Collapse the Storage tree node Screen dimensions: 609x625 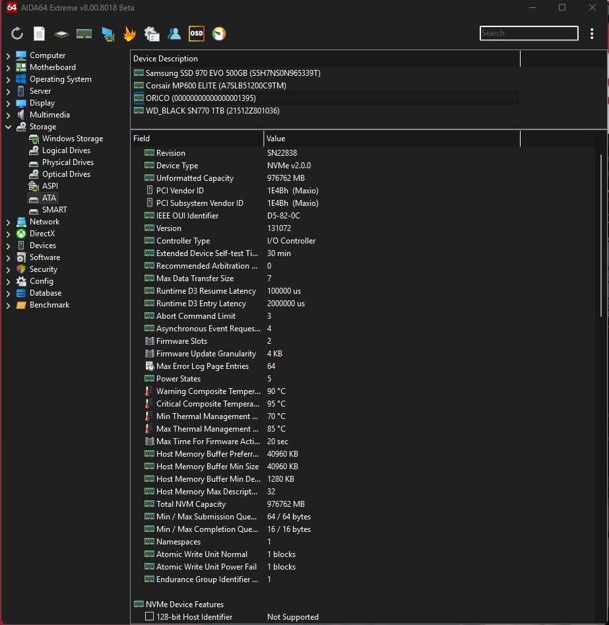pos(8,127)
